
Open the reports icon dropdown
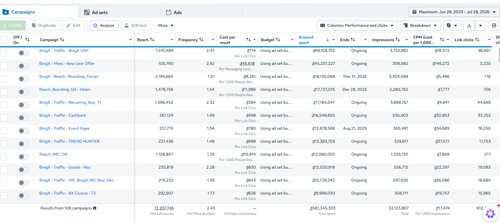pyautogui.click(x=452, y=25)
